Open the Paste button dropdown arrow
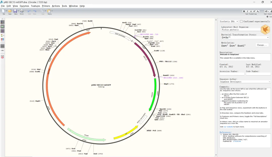Screen dimensions: 272x157 [52, 11]
